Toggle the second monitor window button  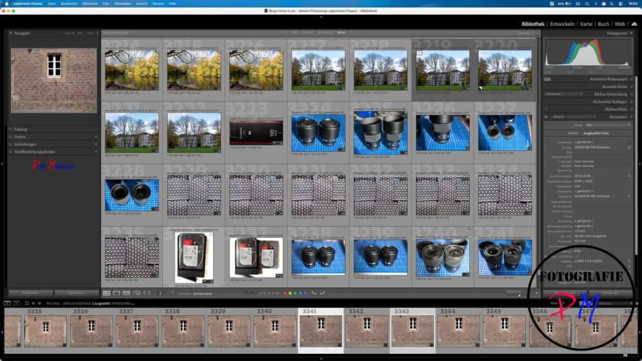click(x=15, y=303)
